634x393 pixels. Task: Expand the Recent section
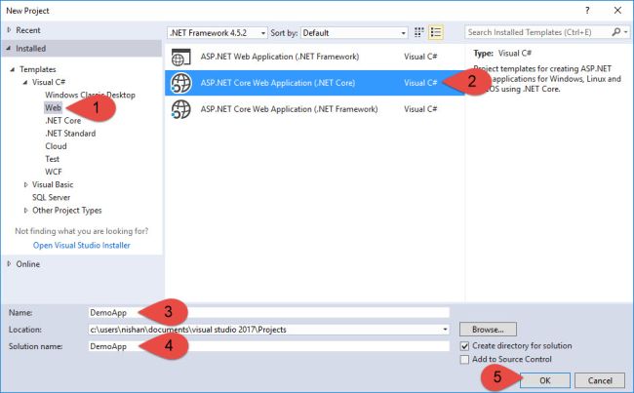coord(9,30)
